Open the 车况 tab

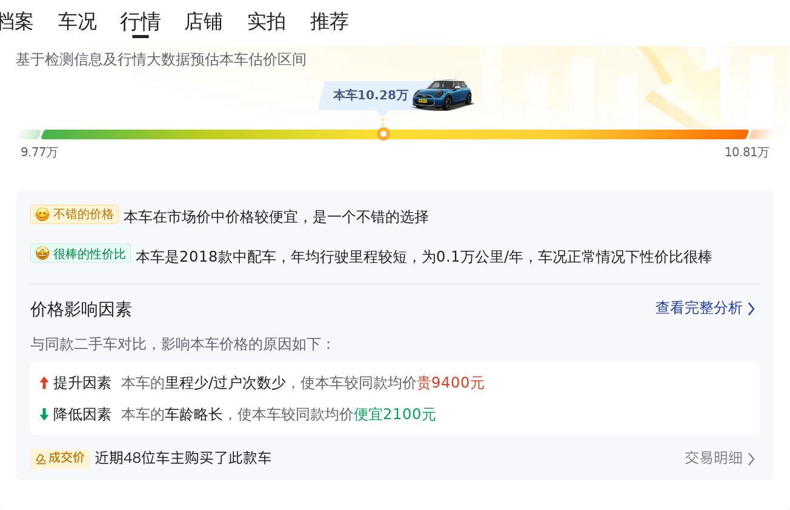[77, 22]
